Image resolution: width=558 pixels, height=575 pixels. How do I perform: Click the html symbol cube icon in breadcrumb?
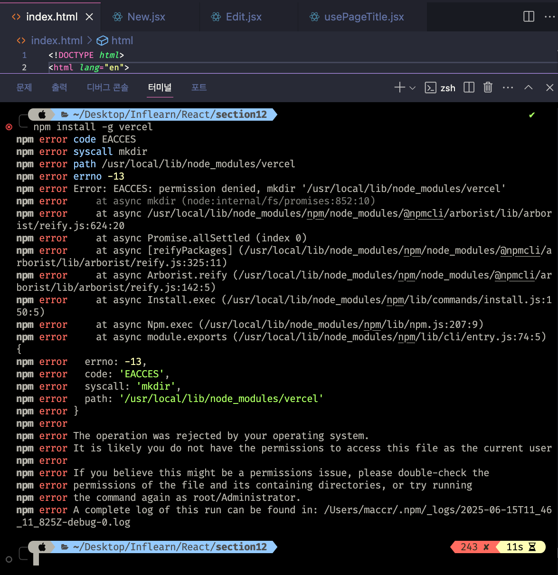coord(102,41)
